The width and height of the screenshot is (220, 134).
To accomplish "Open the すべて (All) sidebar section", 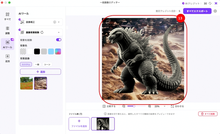I will coord(8,16).
